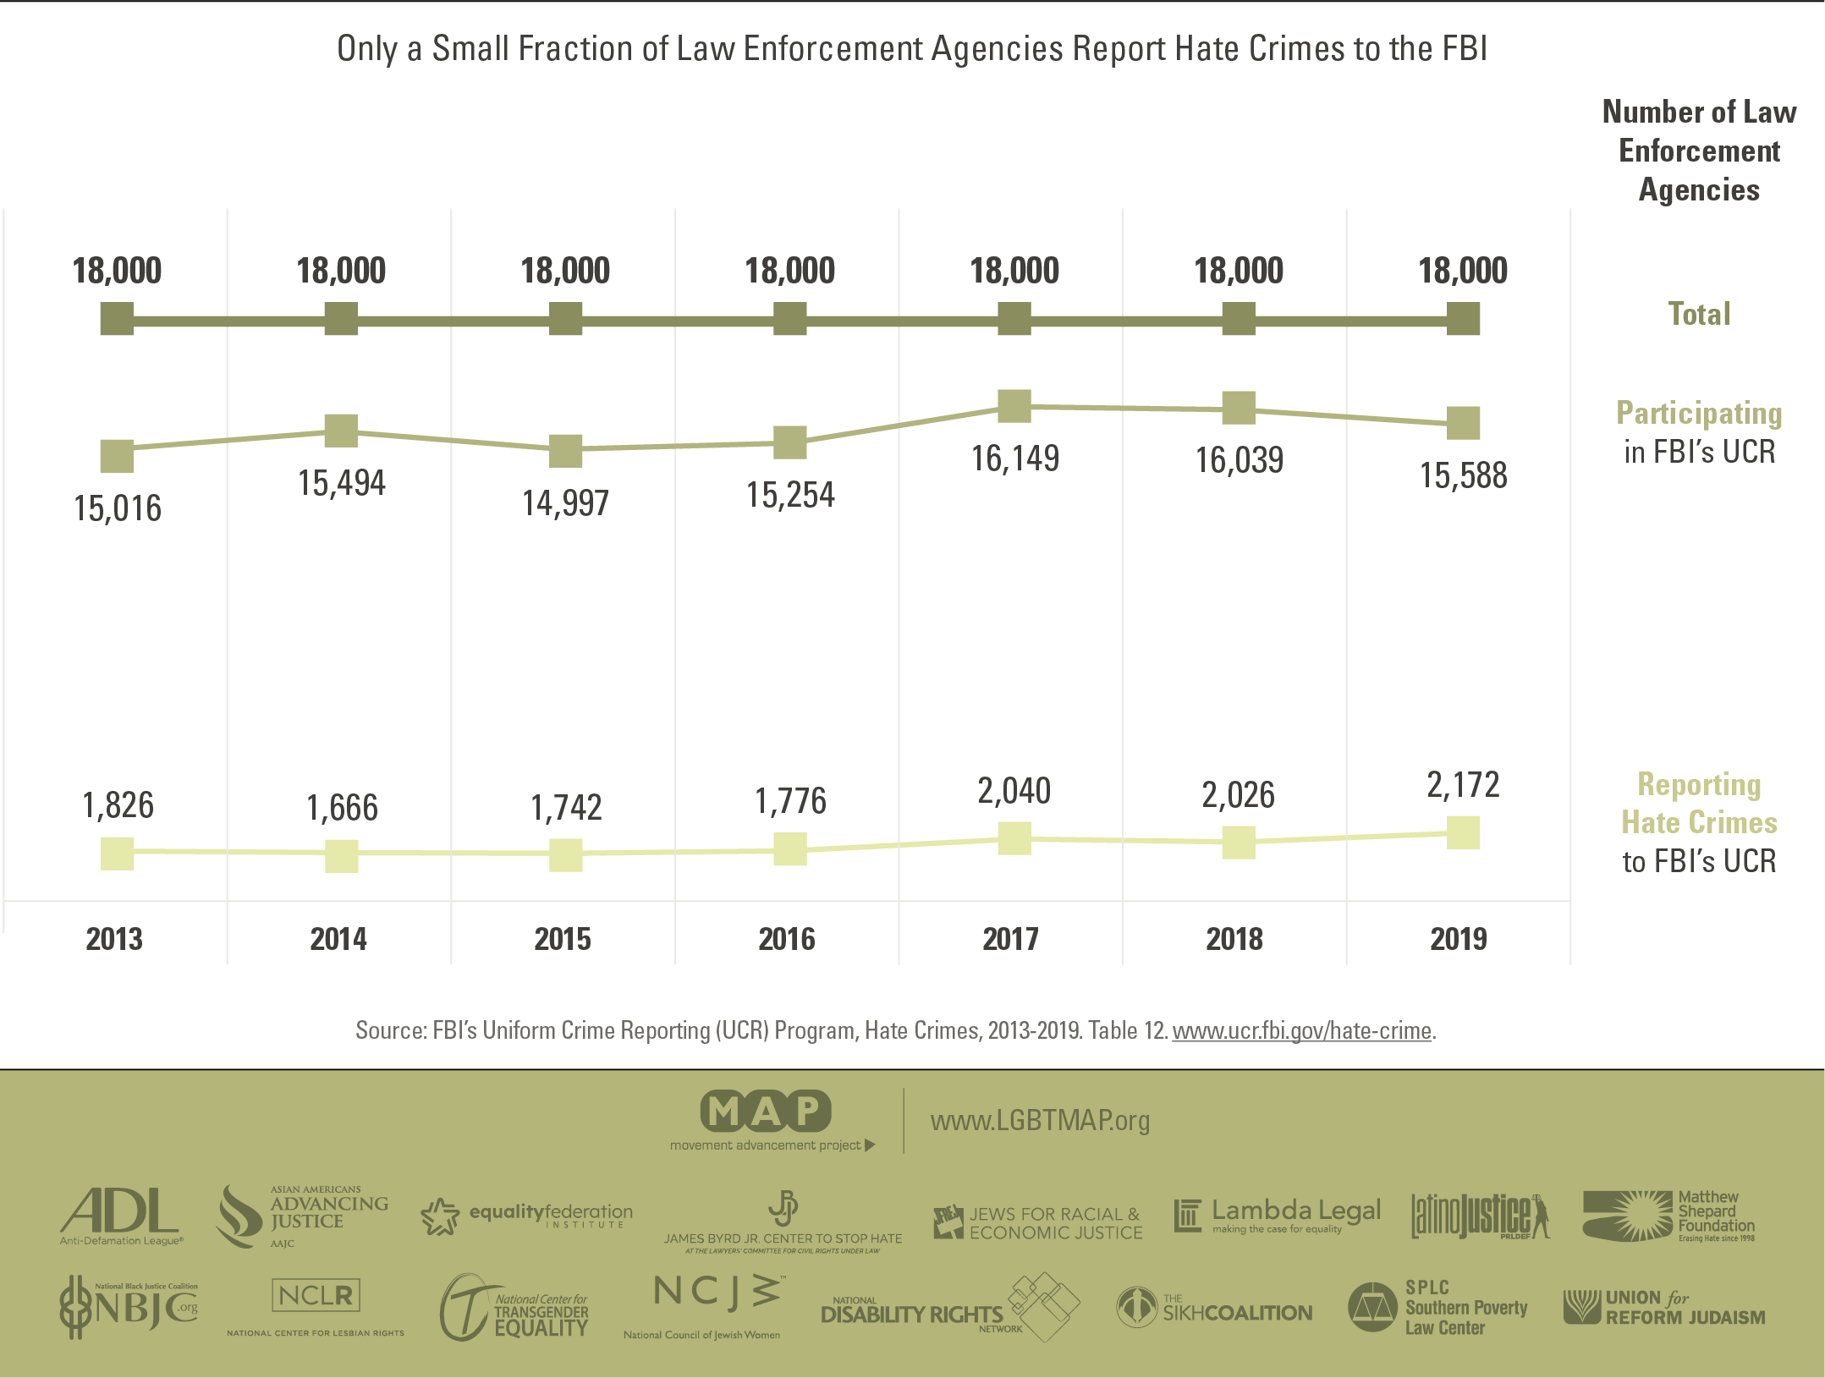Screen dimensions: 1825x1378
Task: Open the www.ucr.fbi.gov/hate-crime source link
Action: 1301,1030
